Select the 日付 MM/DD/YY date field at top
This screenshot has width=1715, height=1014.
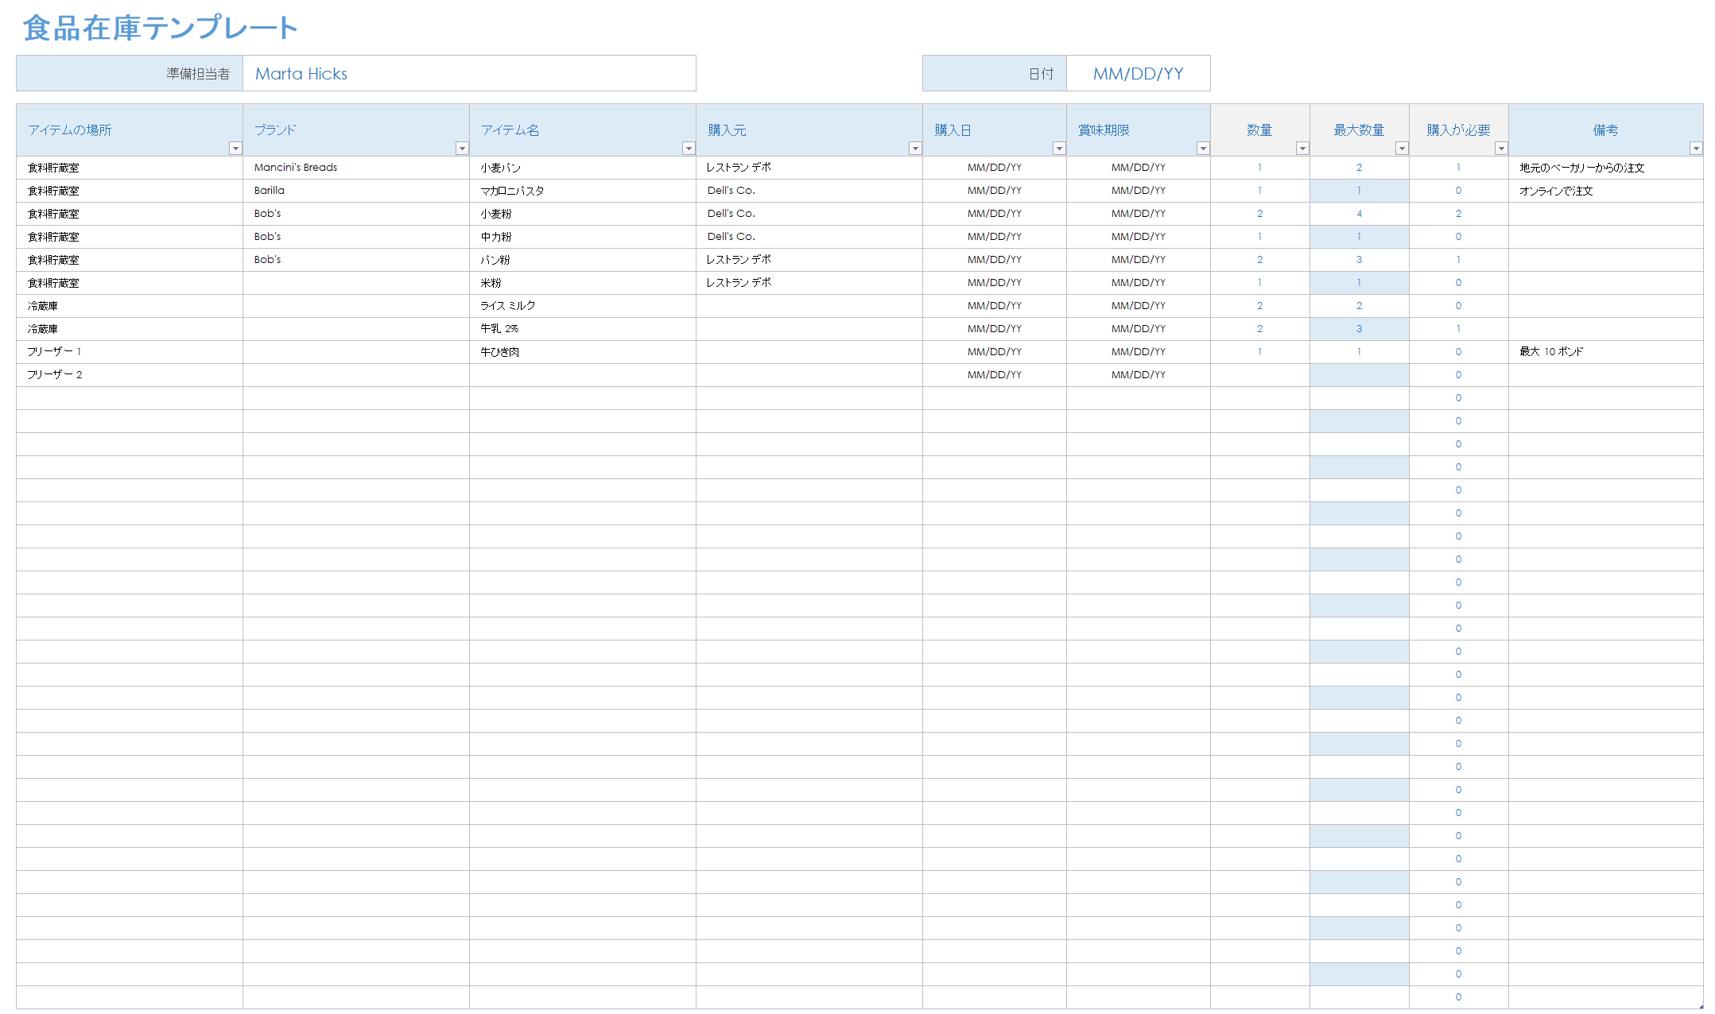(x=1138, y=73)
